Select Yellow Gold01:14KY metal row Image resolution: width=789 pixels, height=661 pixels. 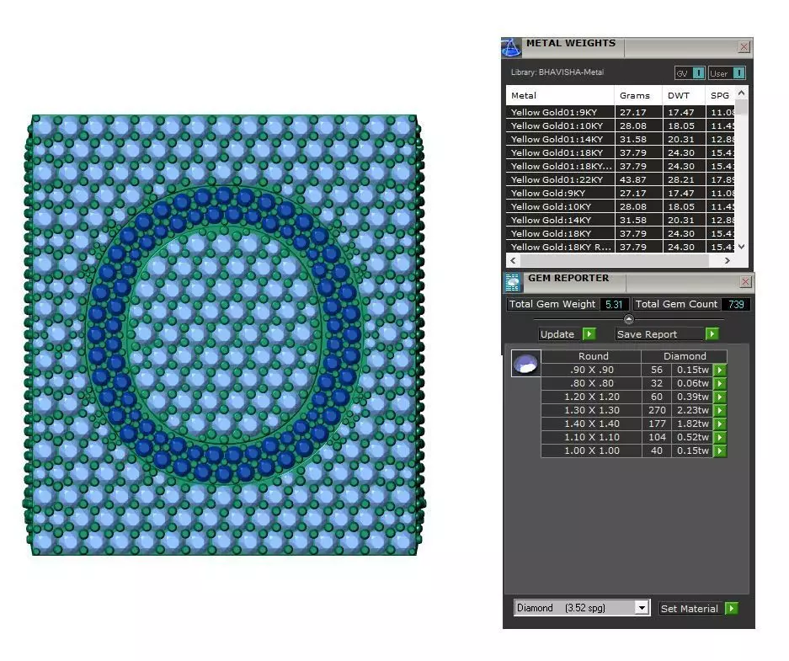pyautogui.click(x=621, y=139)
